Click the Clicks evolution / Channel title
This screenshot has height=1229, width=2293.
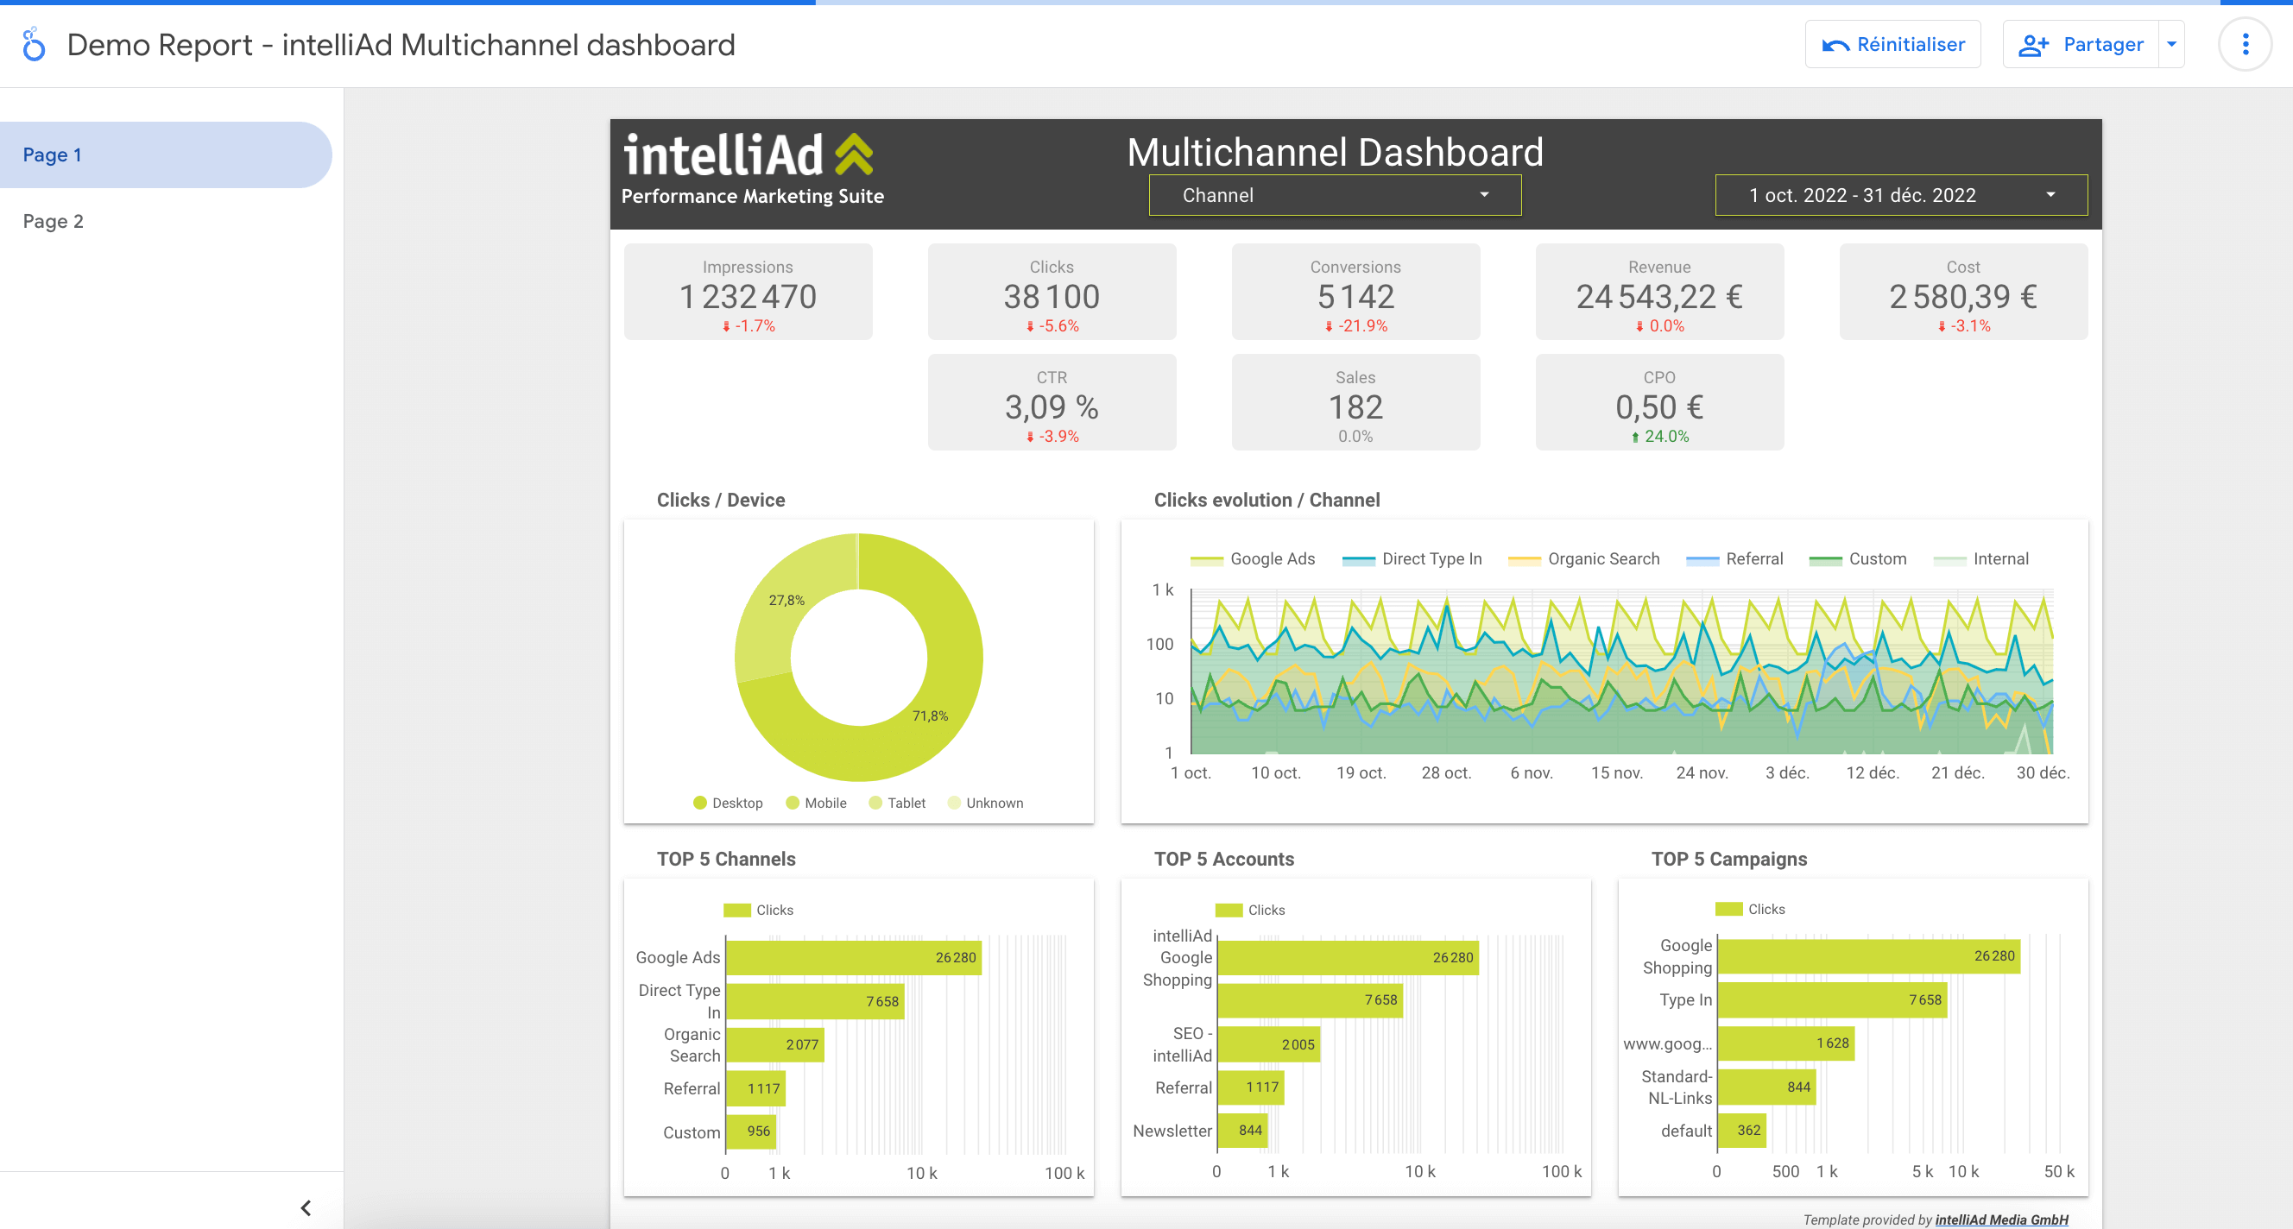pos(1267,500)
